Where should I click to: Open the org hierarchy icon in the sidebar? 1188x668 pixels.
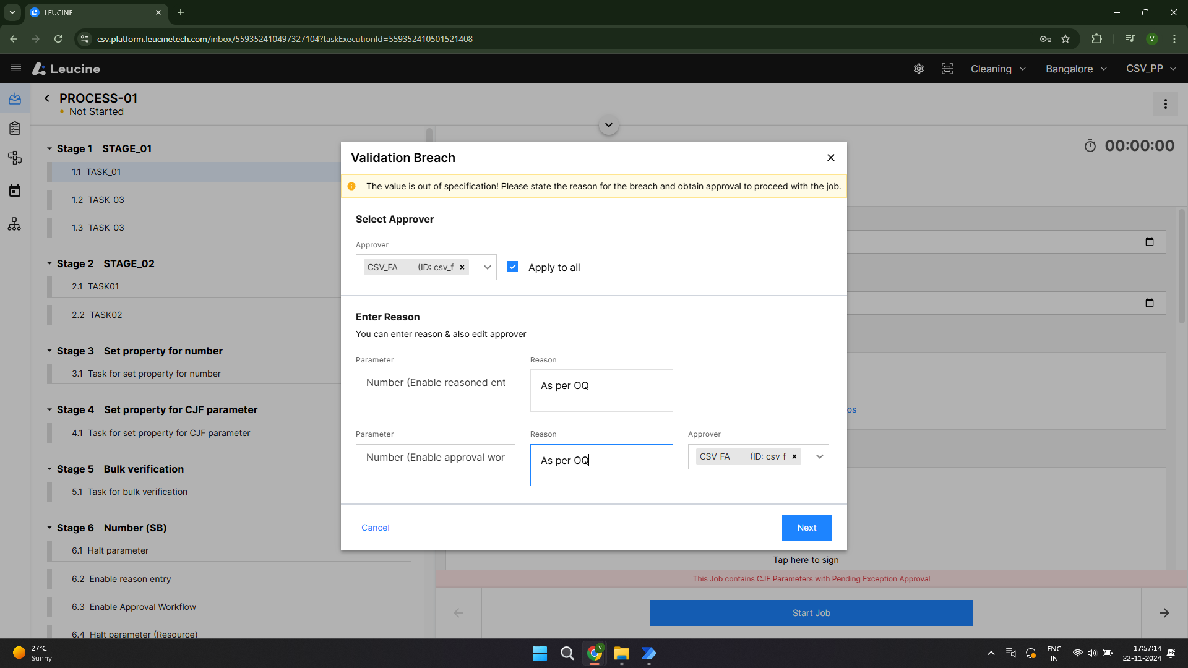(15, 224)
